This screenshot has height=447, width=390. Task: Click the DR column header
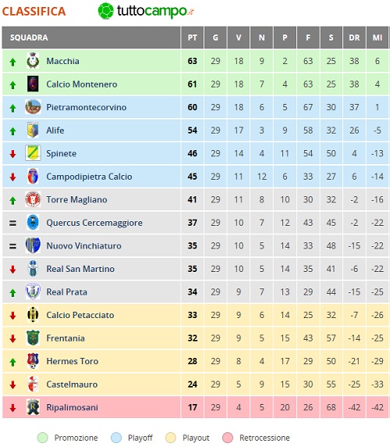354,38
